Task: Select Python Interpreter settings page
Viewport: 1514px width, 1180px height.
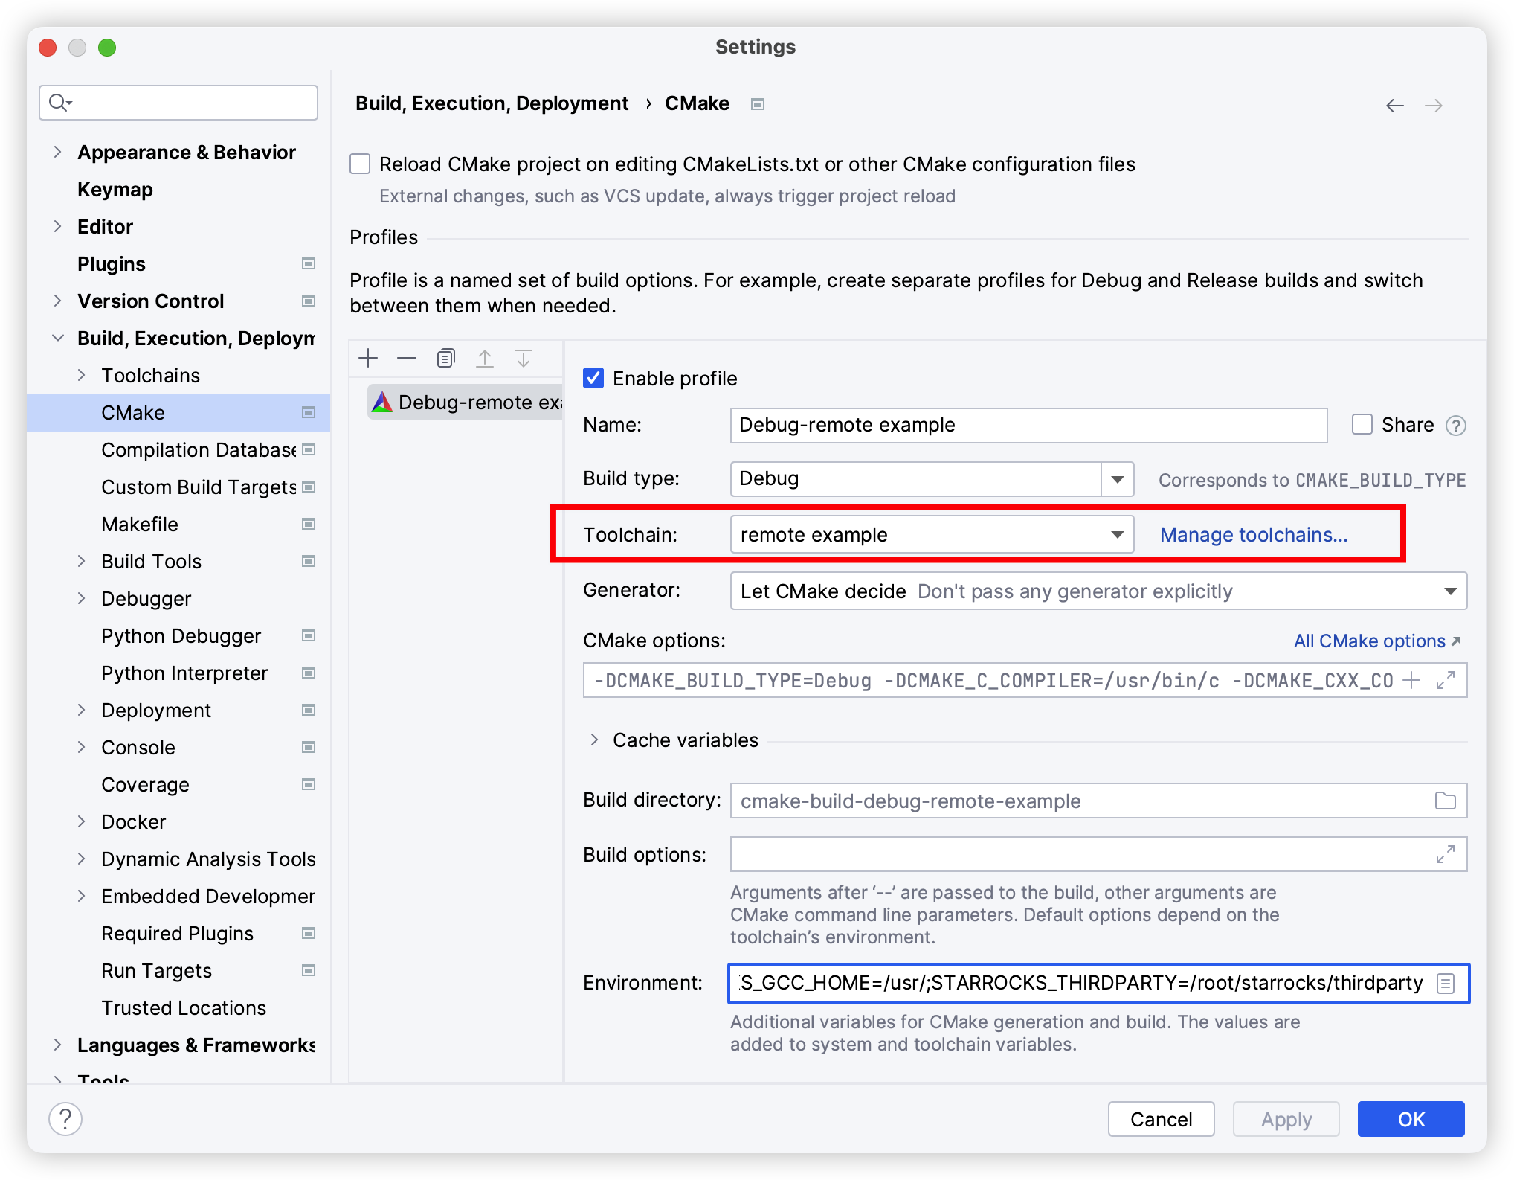Action: tap(184, 673)
